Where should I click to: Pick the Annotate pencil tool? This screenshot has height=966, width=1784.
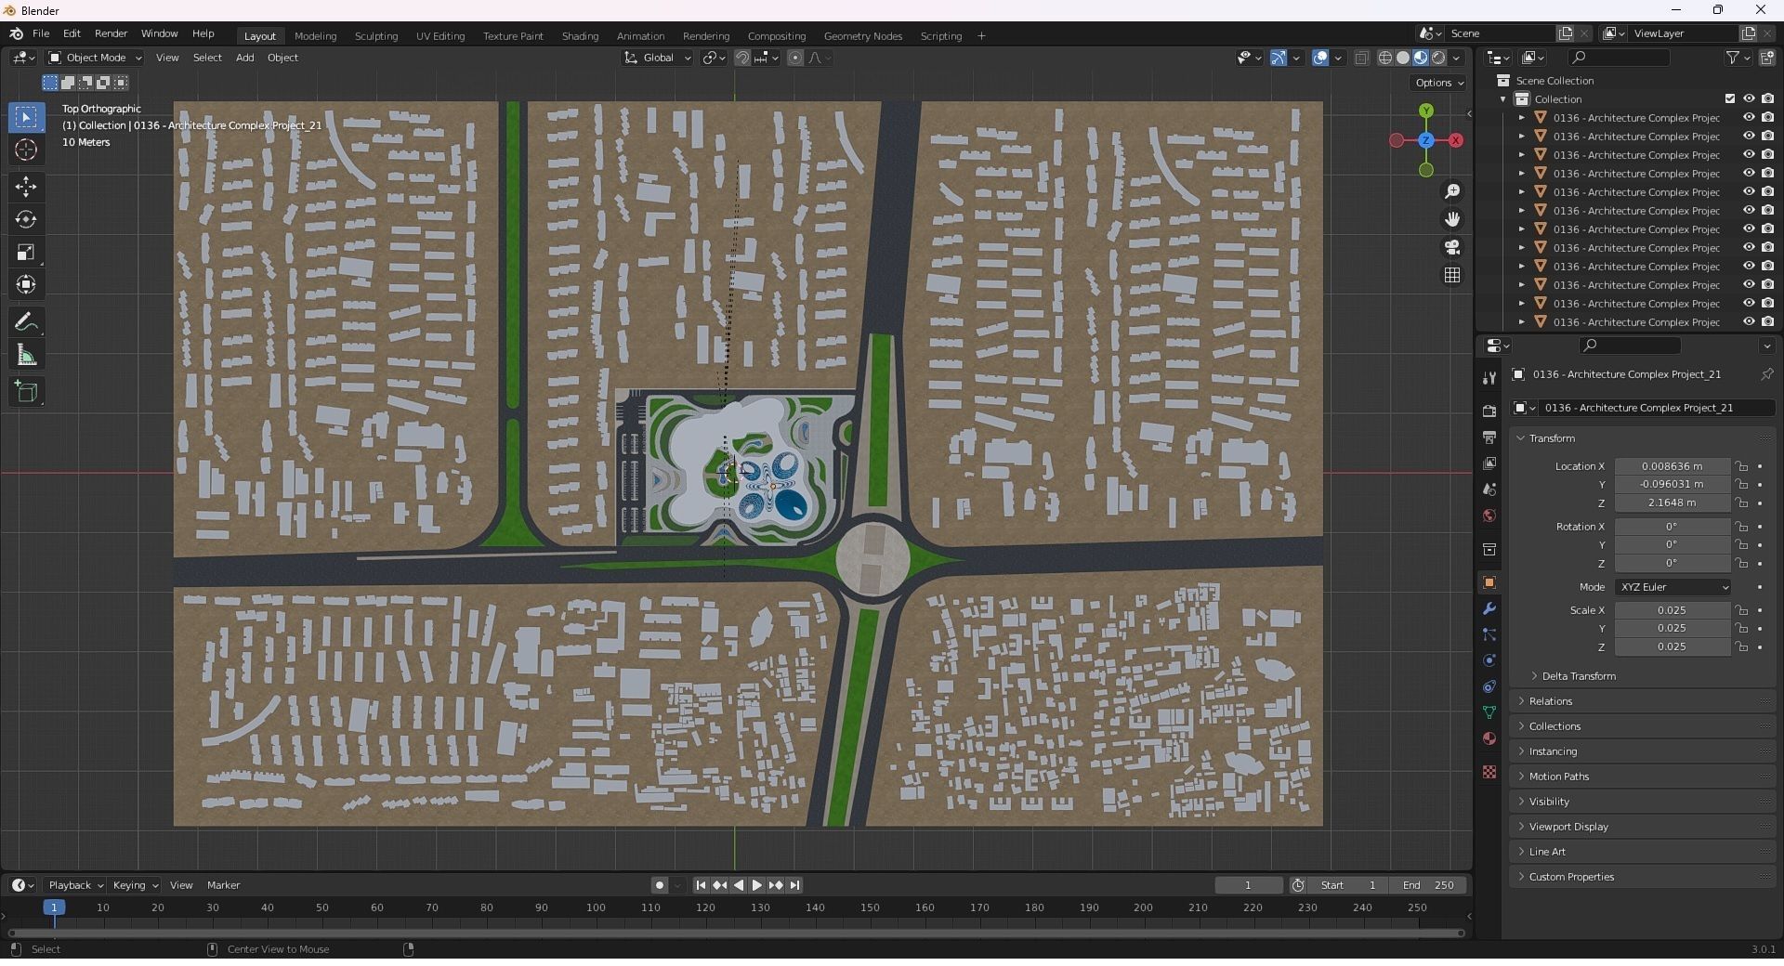[x=26, y=323]
